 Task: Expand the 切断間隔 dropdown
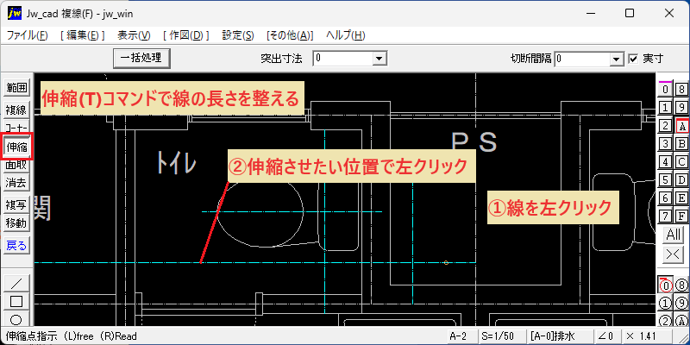tap(618, 59)
